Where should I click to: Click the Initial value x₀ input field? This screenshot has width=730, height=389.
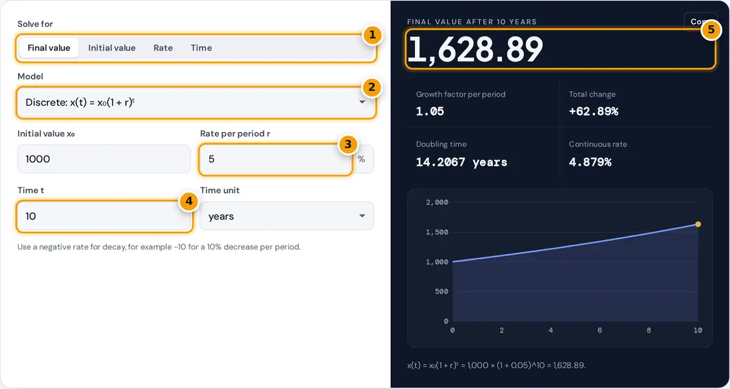click(x=104, y=159)
